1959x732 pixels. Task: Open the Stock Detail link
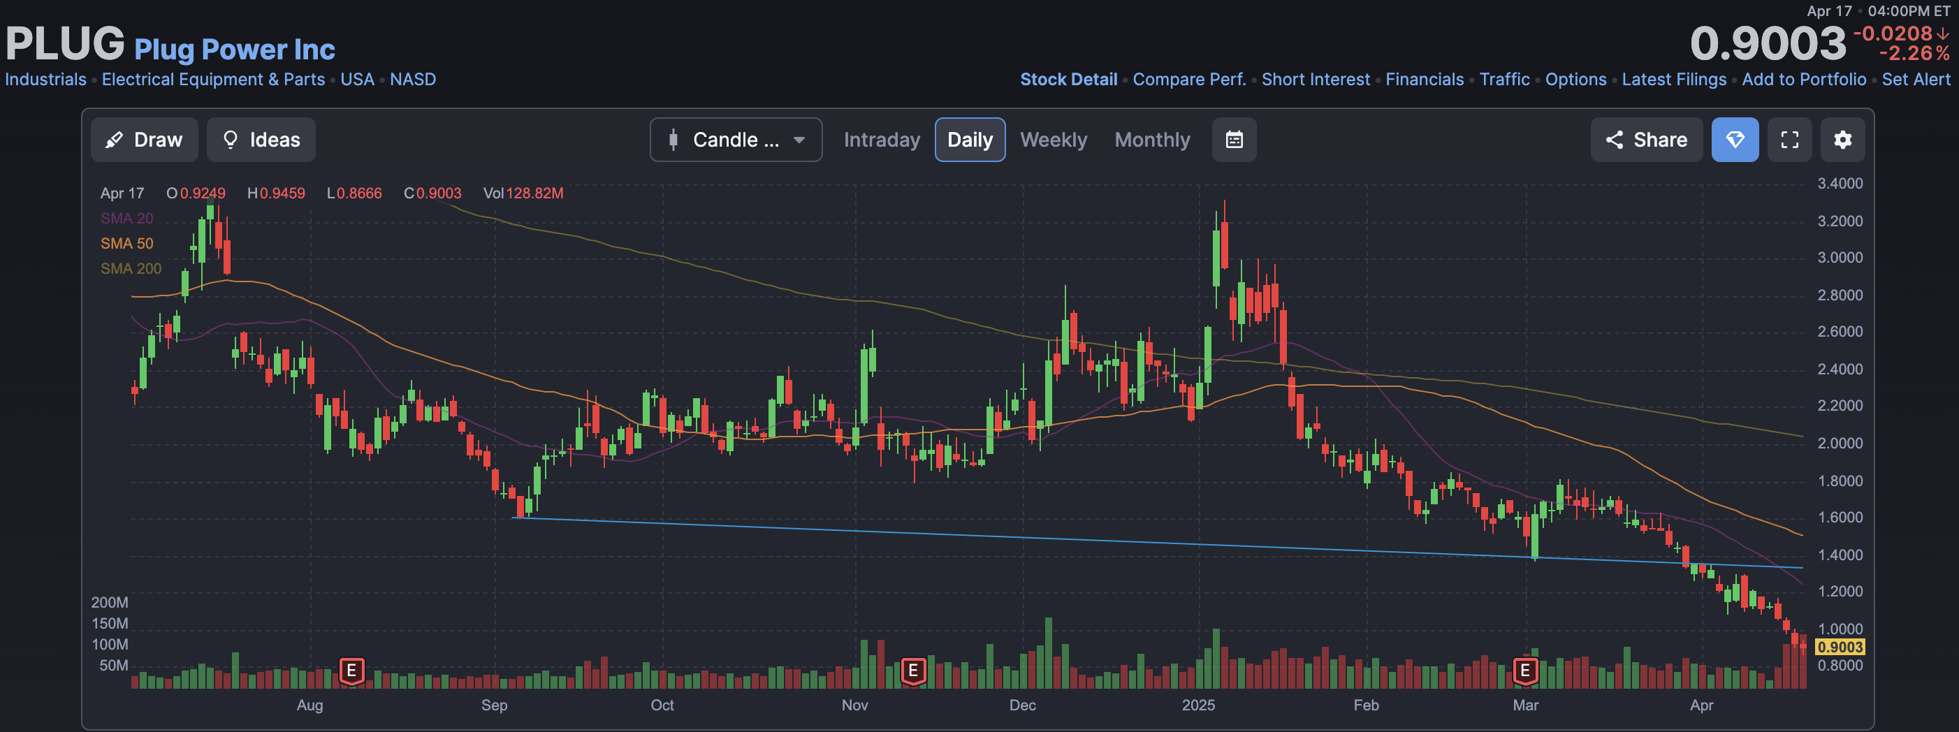click(x=1068, y=80)
